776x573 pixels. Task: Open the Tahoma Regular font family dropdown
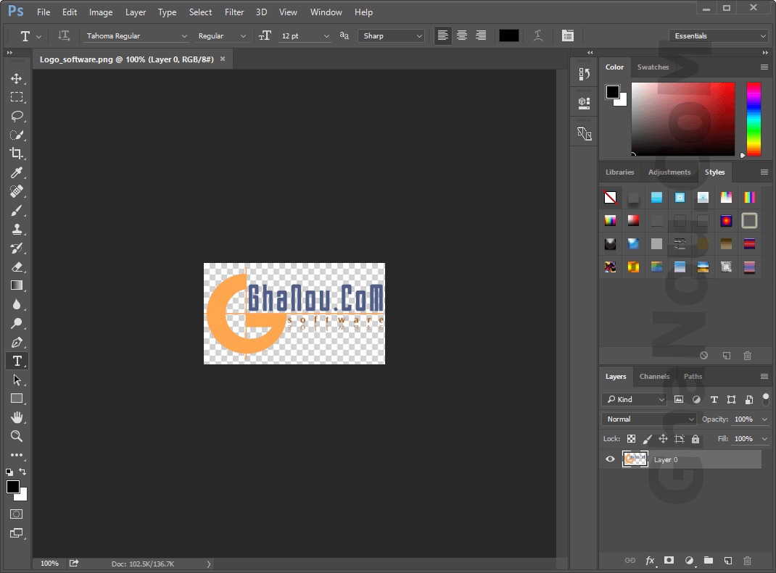pos(135,36)
